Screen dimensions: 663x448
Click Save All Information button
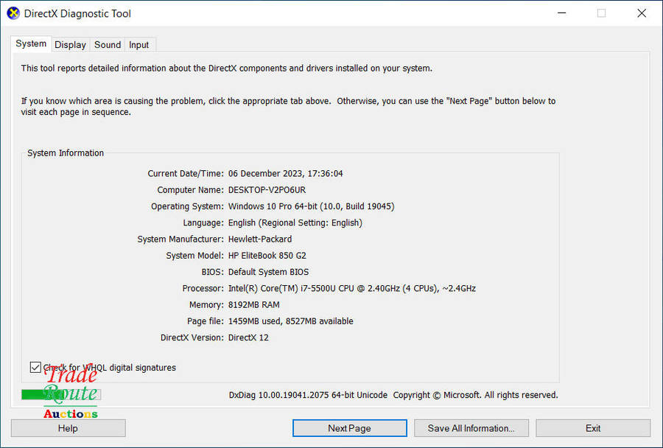click(x=471, y=428)
